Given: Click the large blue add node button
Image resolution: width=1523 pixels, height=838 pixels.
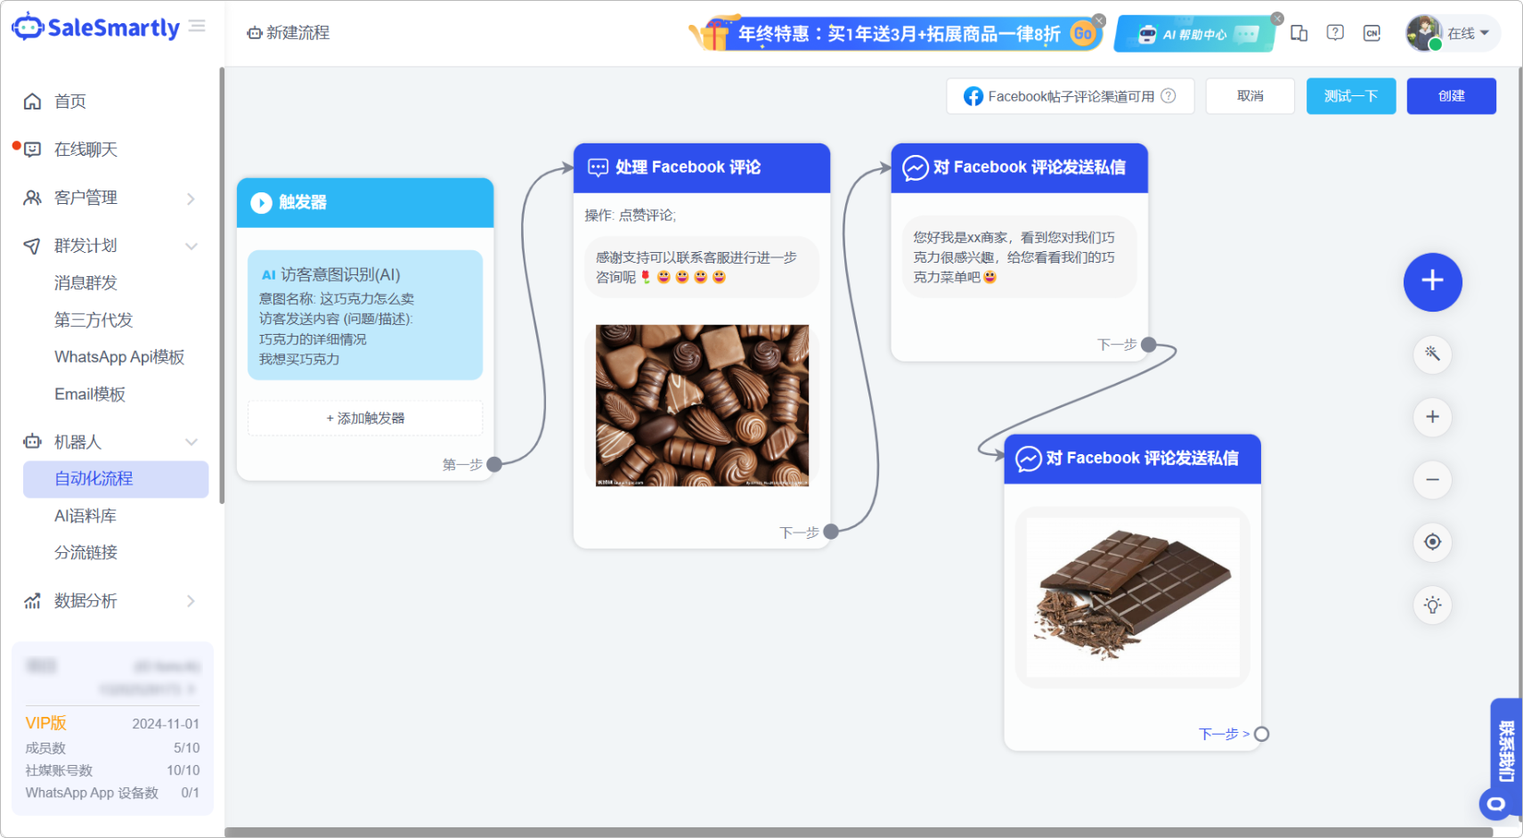Looking at the screenshot, I should pos(1432,281).
